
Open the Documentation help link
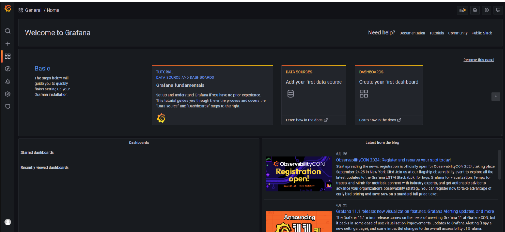[x=412, y=33]
